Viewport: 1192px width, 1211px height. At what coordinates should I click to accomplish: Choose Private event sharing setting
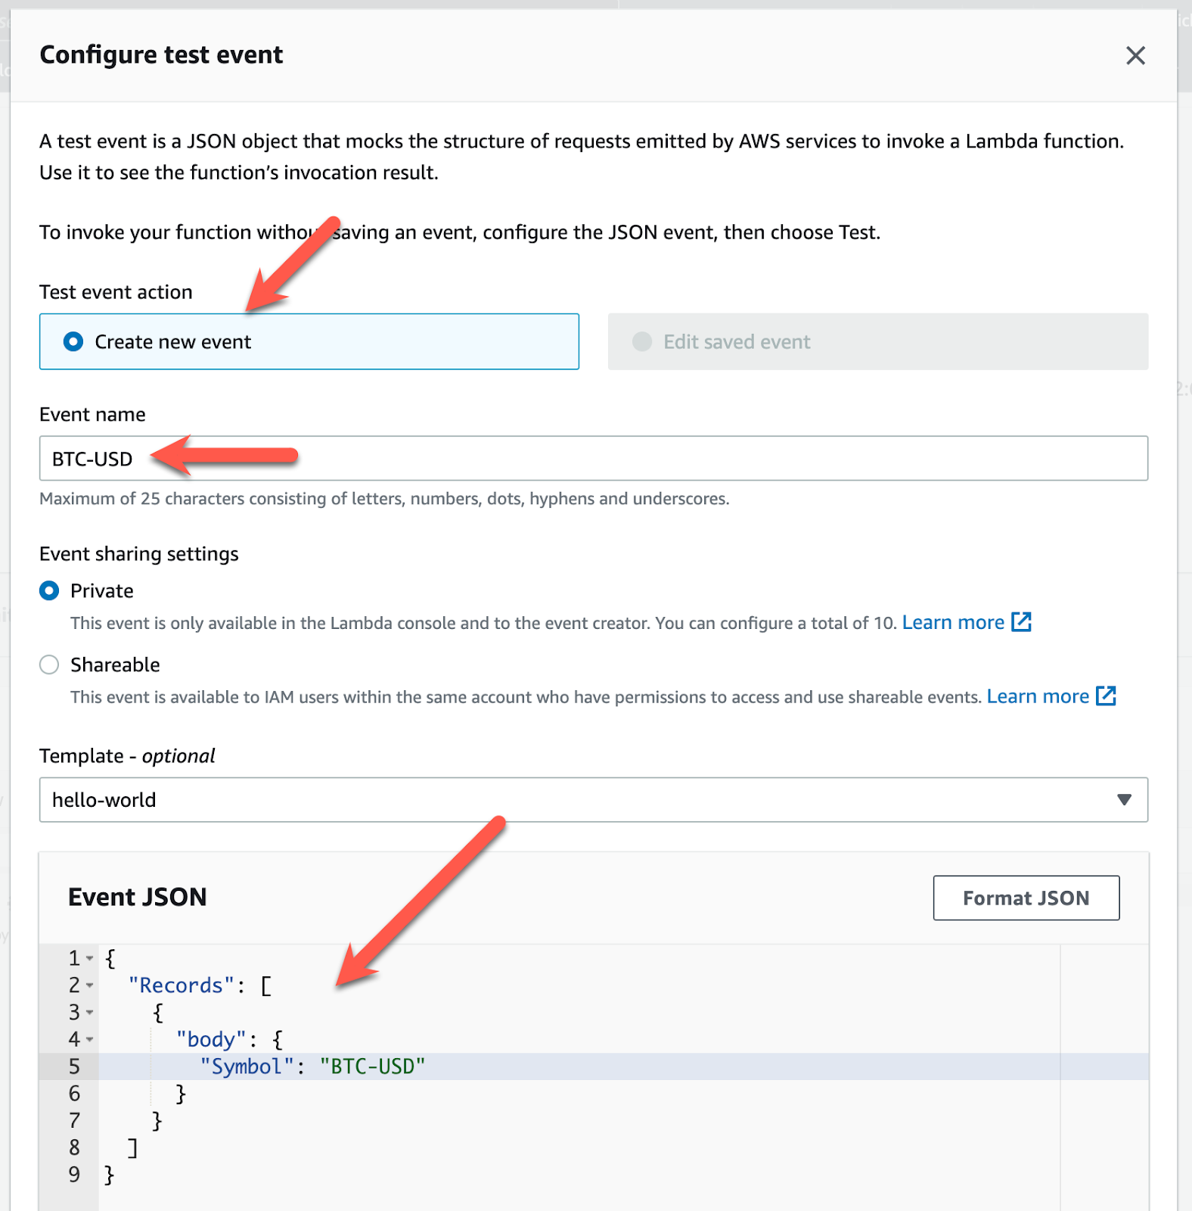49,591
